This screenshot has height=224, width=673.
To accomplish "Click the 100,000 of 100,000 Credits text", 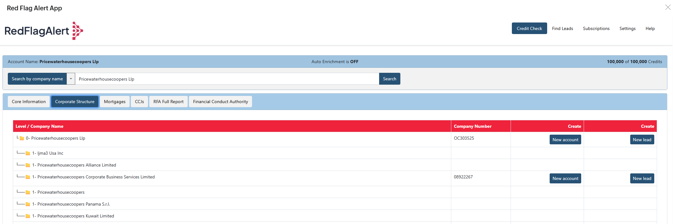I will (634, 62).
